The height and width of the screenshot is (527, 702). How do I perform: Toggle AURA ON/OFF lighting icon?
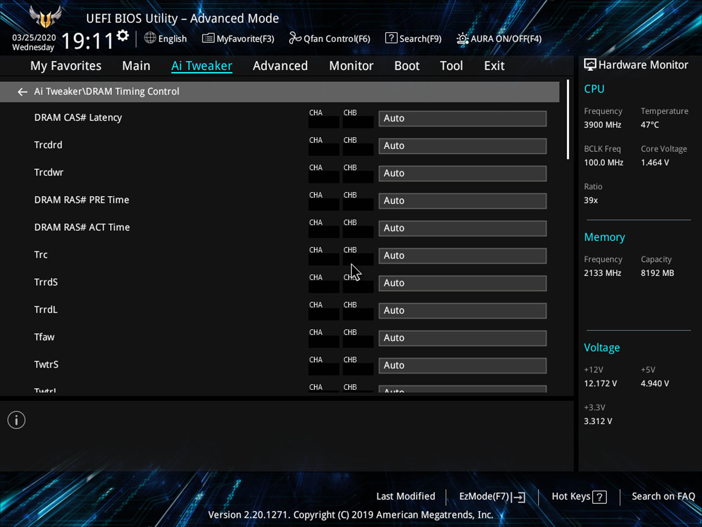[462, 39]
